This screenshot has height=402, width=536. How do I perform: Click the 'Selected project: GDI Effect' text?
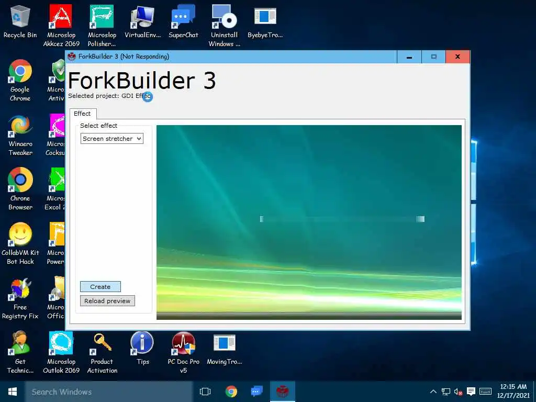tap(109, 96)
